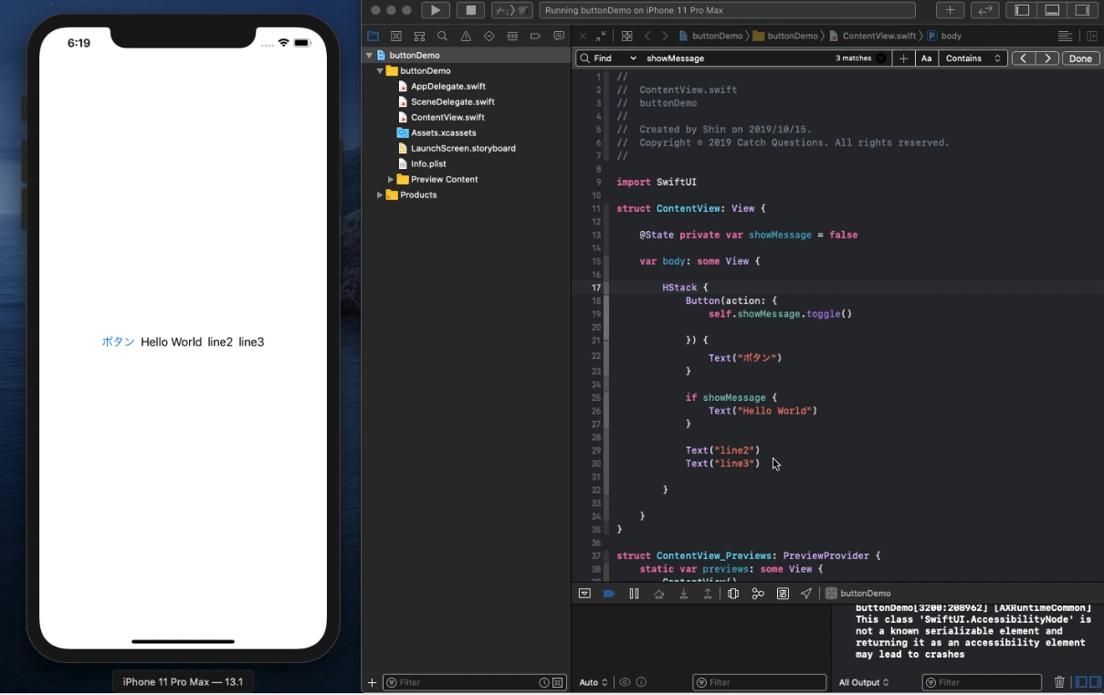This screenshot has width=1104, height=695.
Task: Dismiss find bar with Done
Action: [x=1080, y=58]
